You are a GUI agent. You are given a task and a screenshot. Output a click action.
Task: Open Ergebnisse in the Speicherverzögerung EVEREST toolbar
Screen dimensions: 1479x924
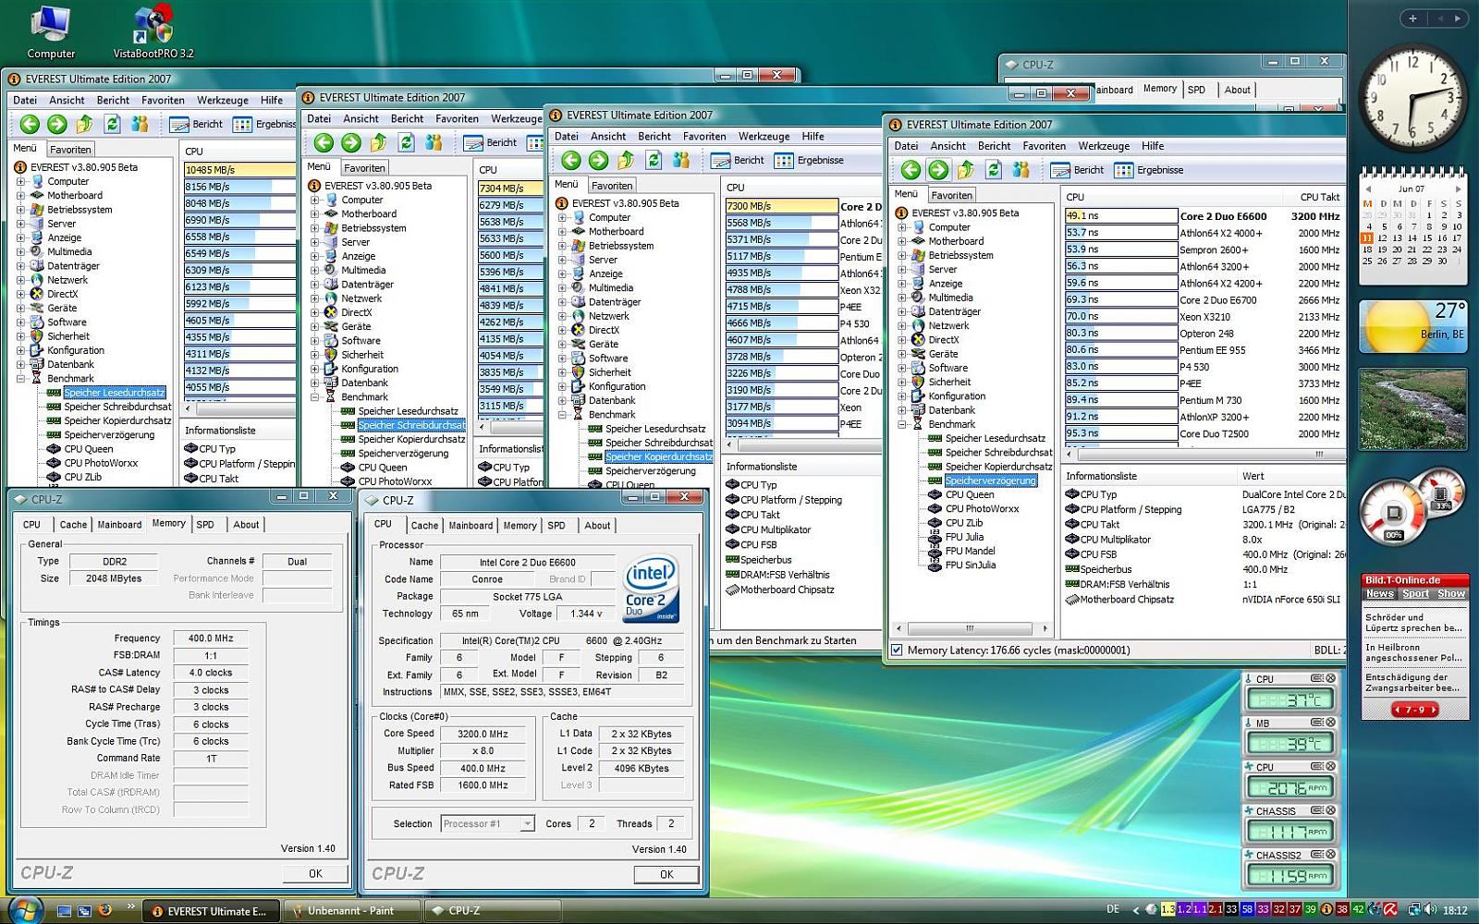pyautogui.click(x=1149, y=170)
